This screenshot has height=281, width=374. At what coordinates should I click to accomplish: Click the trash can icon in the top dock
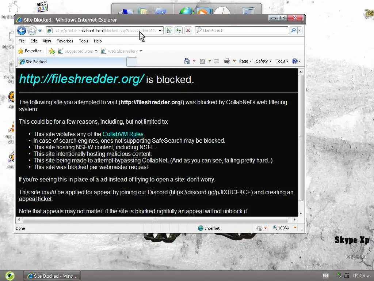[248, 11]
